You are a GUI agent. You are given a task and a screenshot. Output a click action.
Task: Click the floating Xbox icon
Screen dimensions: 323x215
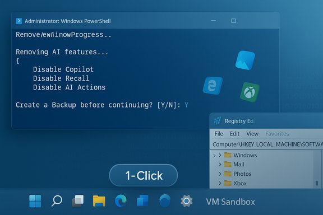250,92
